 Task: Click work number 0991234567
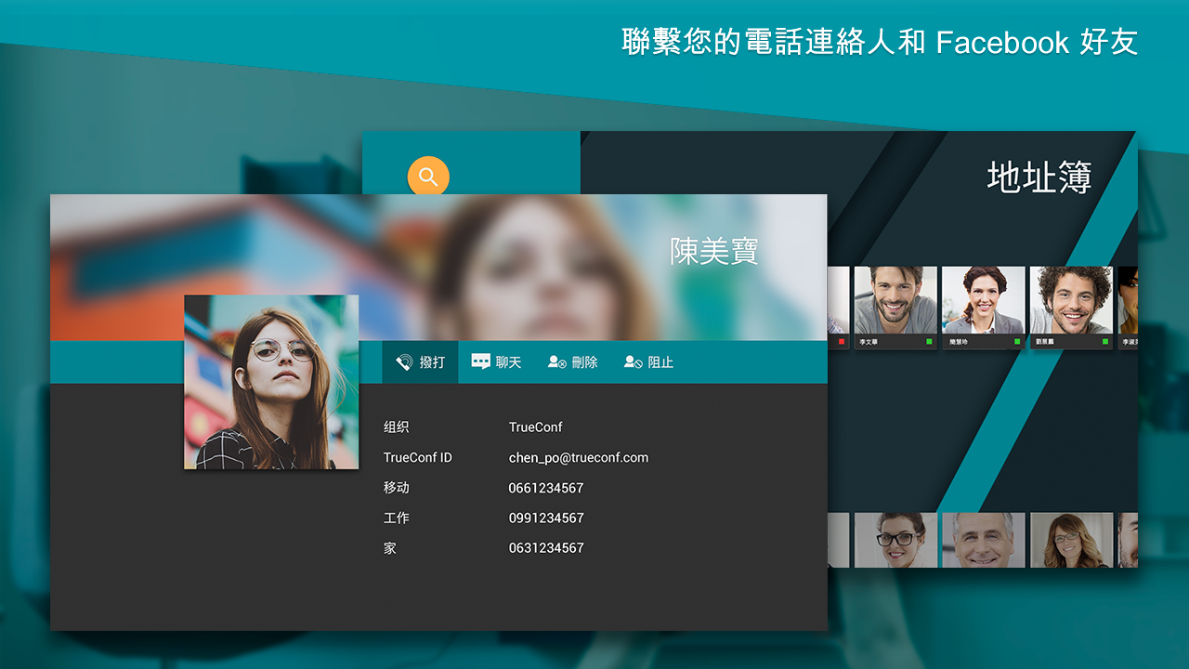tap(546, 518)
